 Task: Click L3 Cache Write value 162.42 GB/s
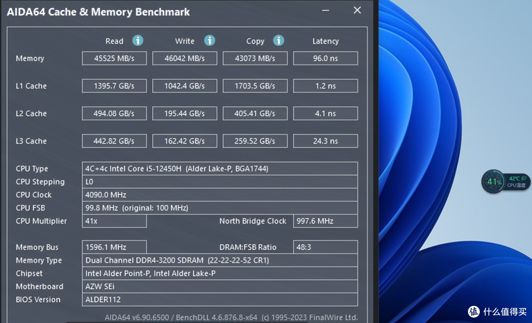point(185,141)
